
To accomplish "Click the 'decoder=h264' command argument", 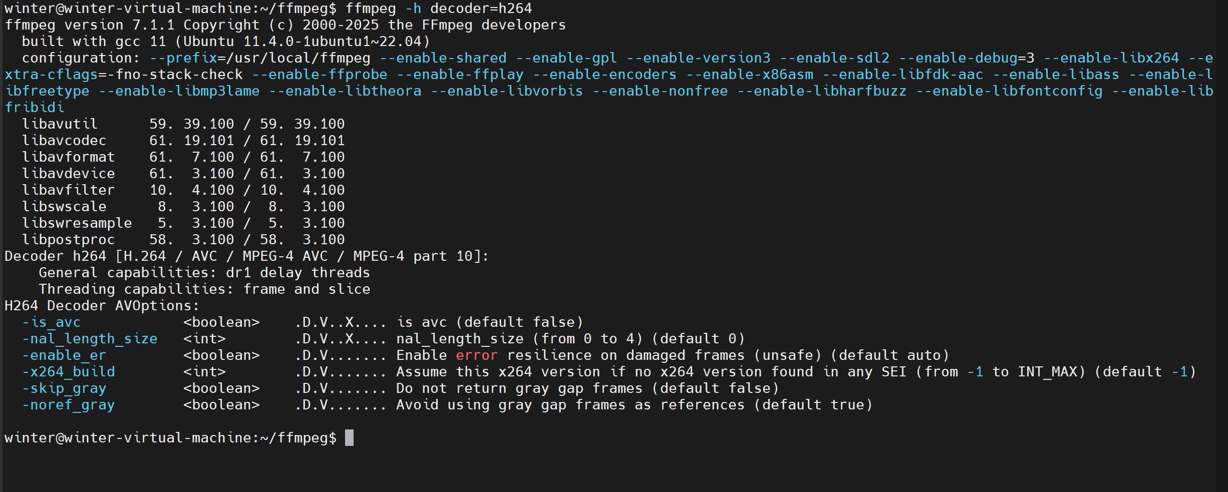I will 481,9.
